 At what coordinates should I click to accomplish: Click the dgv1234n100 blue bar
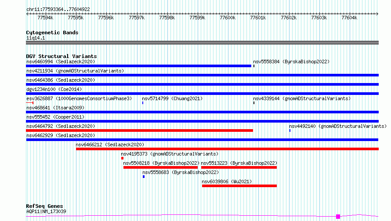click(202, 94)
